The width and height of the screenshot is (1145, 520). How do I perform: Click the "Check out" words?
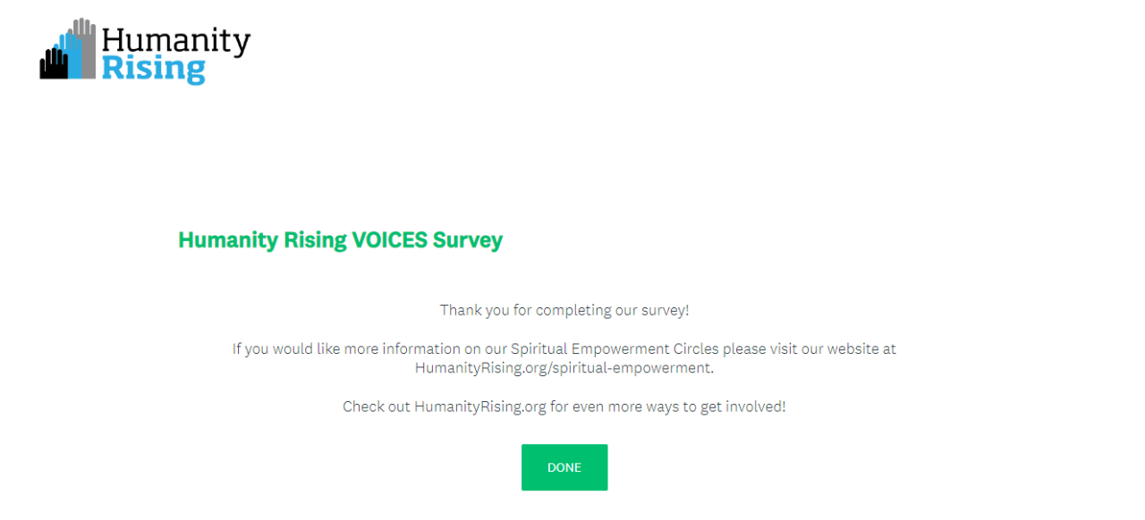(376, 407)
